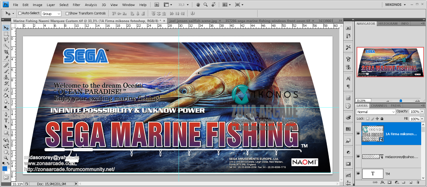Viewport: 427px width, 187px height.
Task: Select the Healing Brush tool
Action: [6, 65]
